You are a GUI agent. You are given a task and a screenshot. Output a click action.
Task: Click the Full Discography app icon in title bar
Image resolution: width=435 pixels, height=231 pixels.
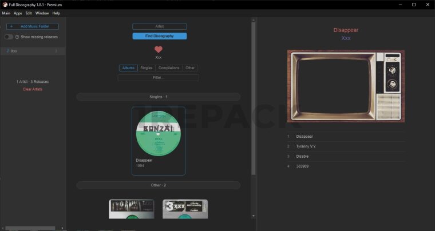click(x=5, y=4)
